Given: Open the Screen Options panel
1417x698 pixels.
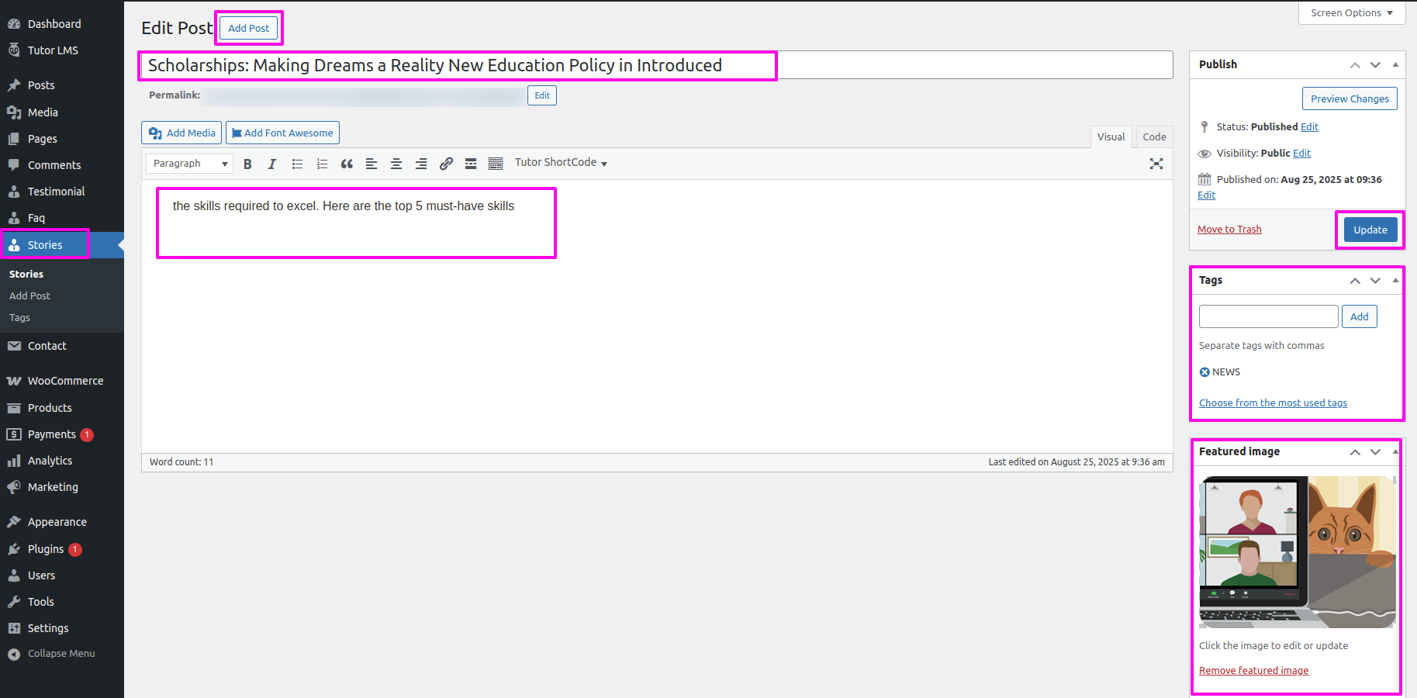Looking at the screenshot, I should point(1351,13).
